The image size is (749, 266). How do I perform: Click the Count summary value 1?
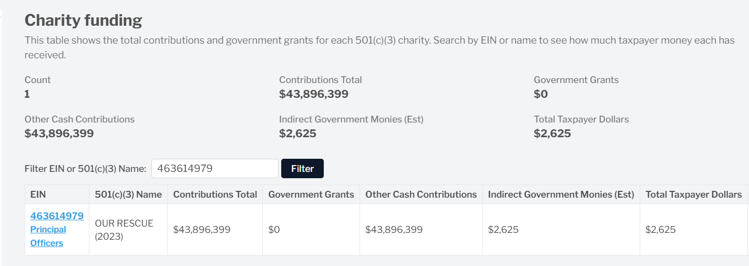27,94
